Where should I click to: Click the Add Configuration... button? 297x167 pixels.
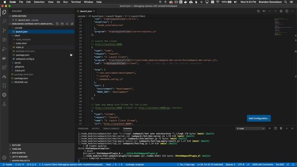point(259,118)
